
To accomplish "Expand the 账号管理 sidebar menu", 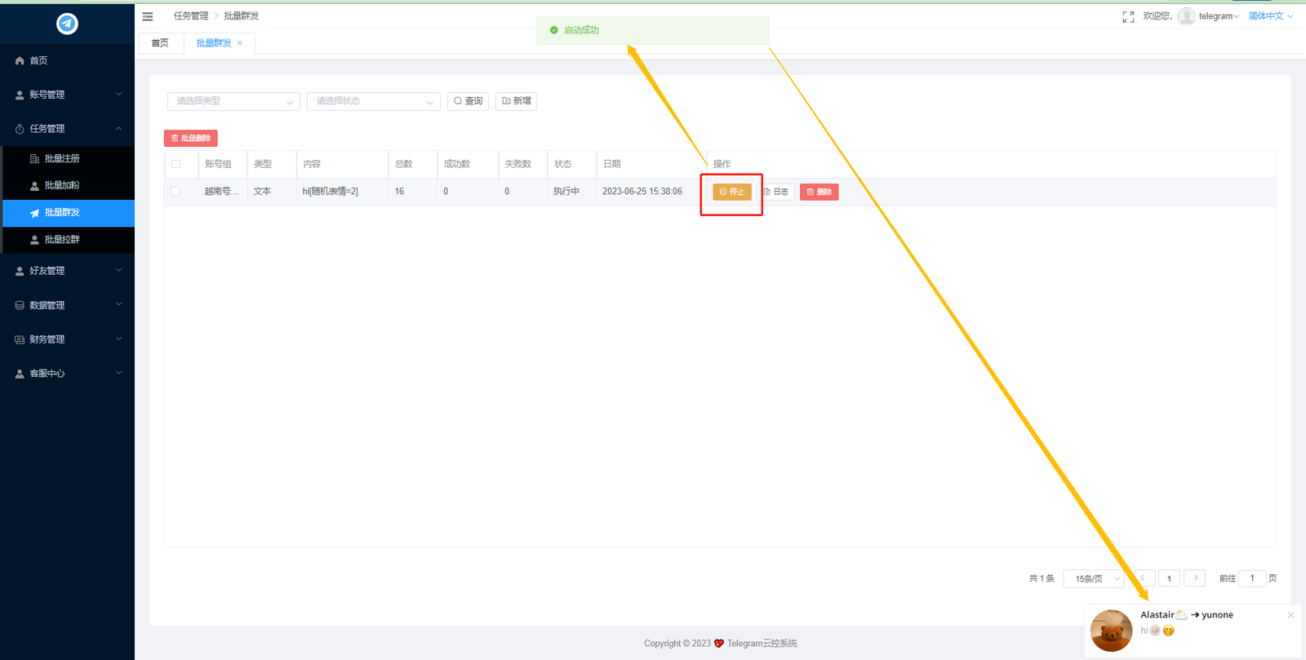I will 67,95.
